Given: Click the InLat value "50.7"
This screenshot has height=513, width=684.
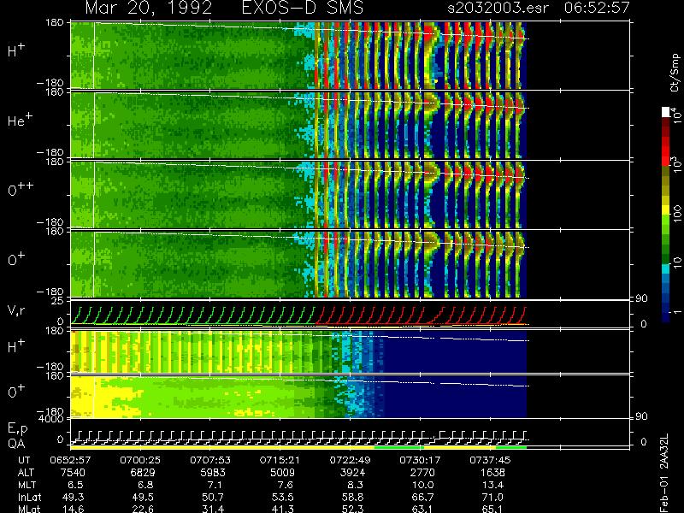Looking at the screenshot, I should pyautogui.click(x=213, y=497).
